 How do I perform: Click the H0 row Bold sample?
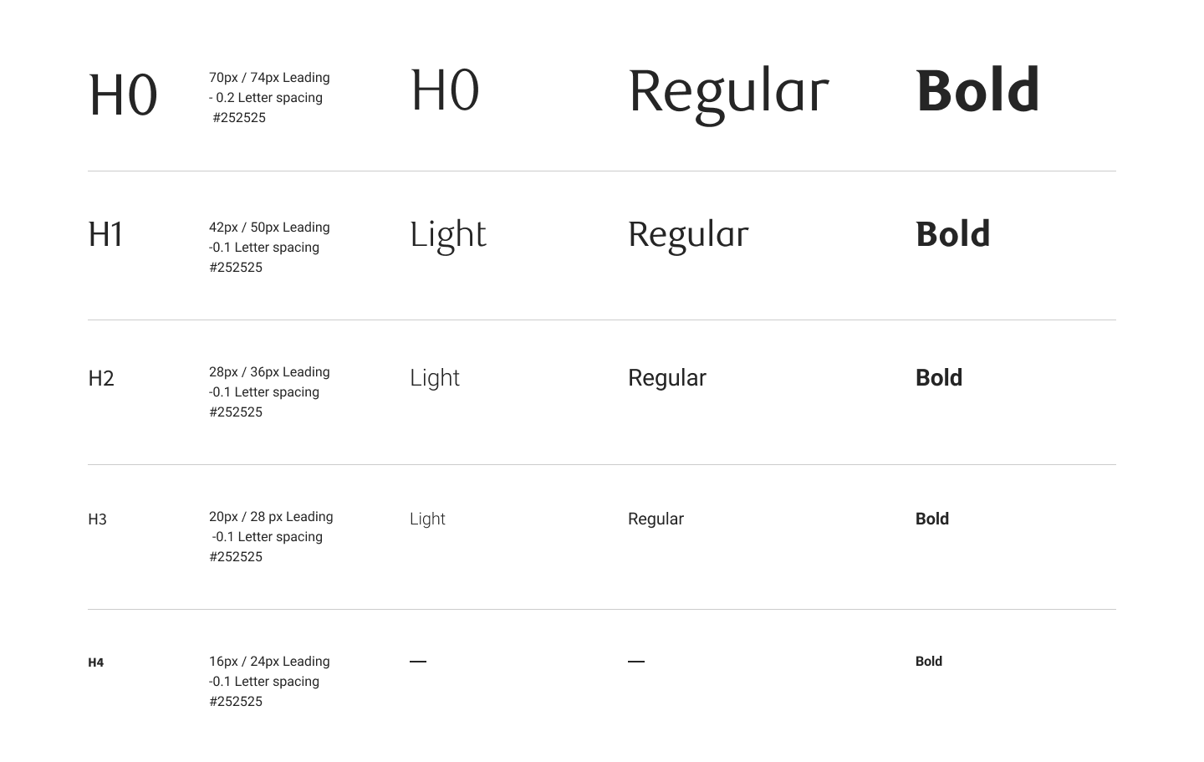coord(977,90)
